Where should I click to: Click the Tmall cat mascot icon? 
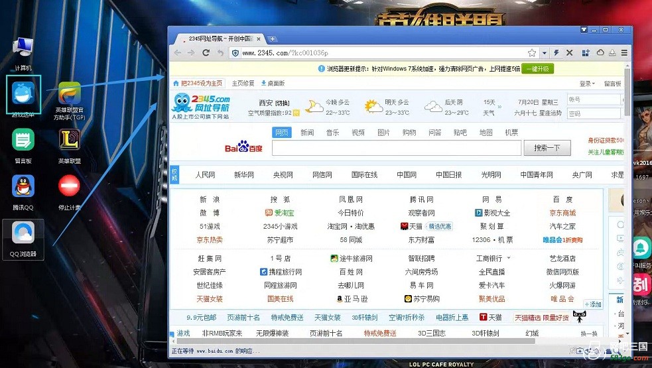click(579, 317)
